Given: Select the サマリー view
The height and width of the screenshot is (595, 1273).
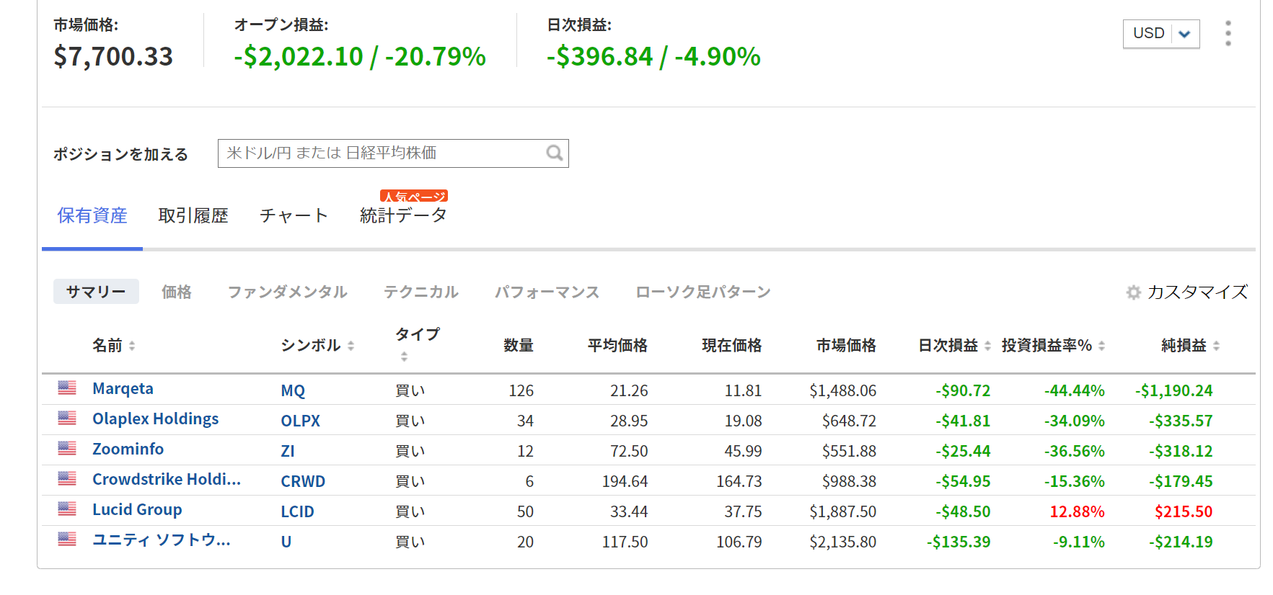Looking at the screenshot, I should coord(96,292).
